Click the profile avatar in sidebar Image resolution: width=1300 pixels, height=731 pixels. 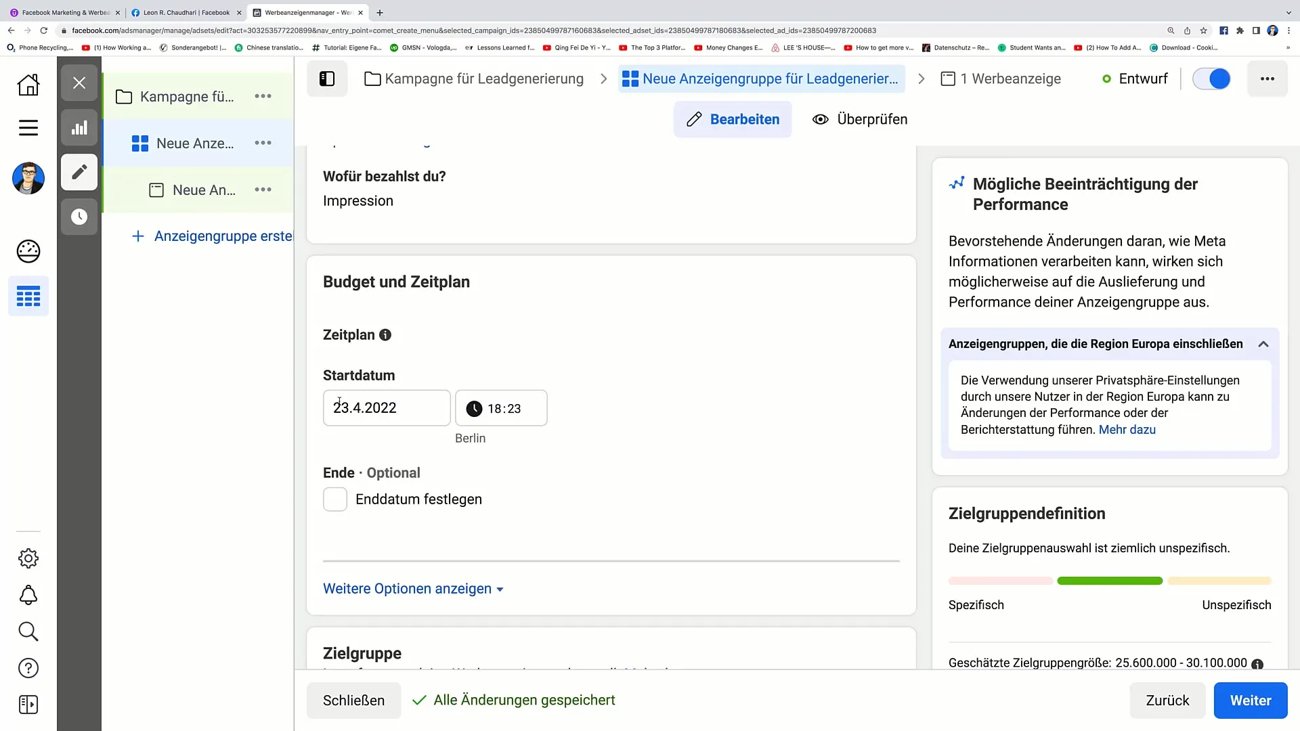pos(28,178)
